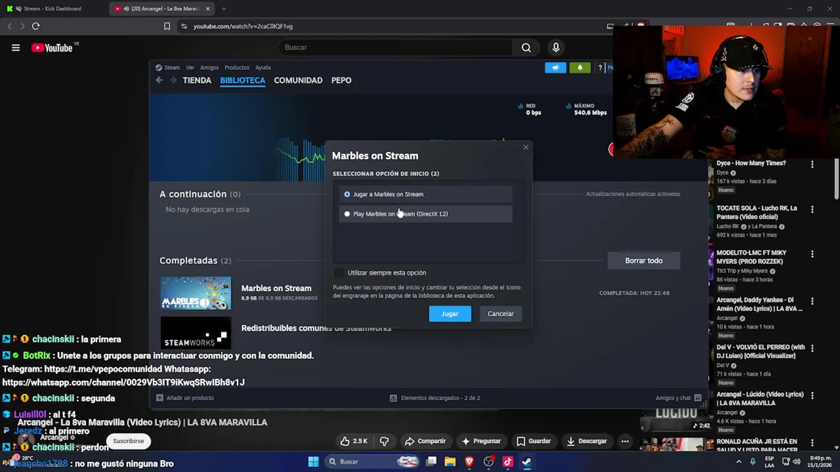Select Play Marbles on Stream DirectX 12
Image resolution: width=840 pixels, height=472 pixels.
pyautogui.click(x=425, y=214)
